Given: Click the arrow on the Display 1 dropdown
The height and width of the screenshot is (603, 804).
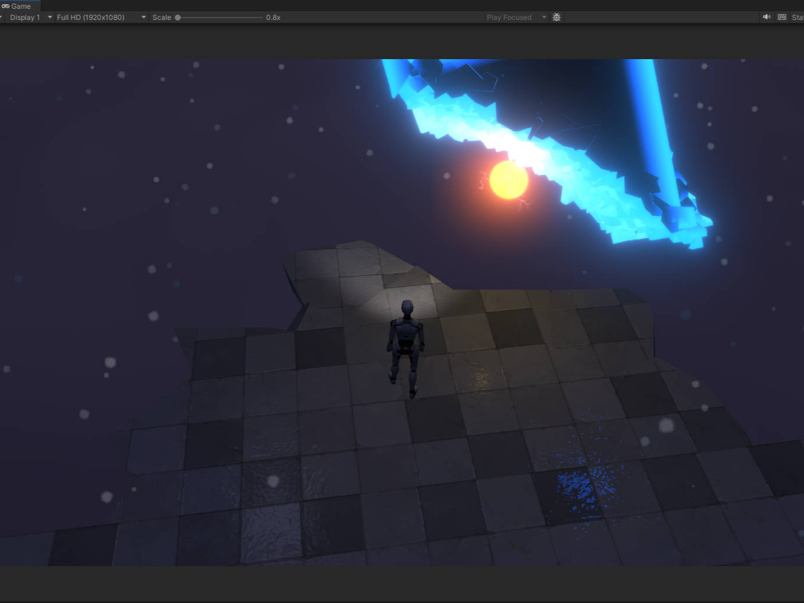Looking at the screenshot, I should [49, 17].
